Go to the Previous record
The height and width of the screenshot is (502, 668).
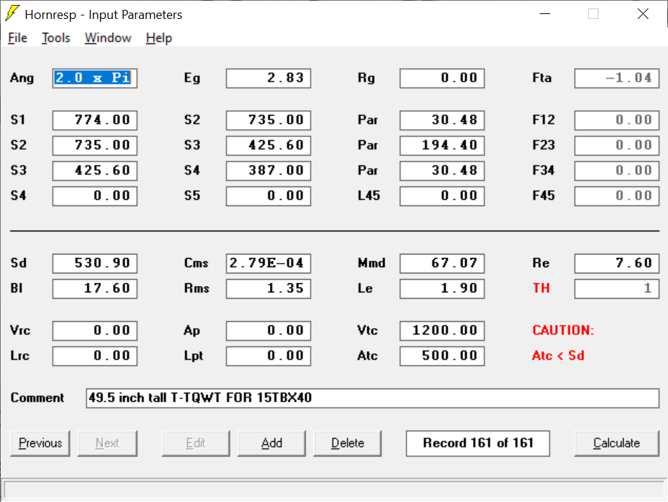coord(40,443)
